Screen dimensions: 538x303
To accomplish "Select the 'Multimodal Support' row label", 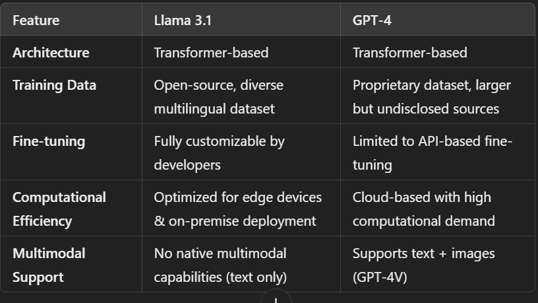I will 49,265.
